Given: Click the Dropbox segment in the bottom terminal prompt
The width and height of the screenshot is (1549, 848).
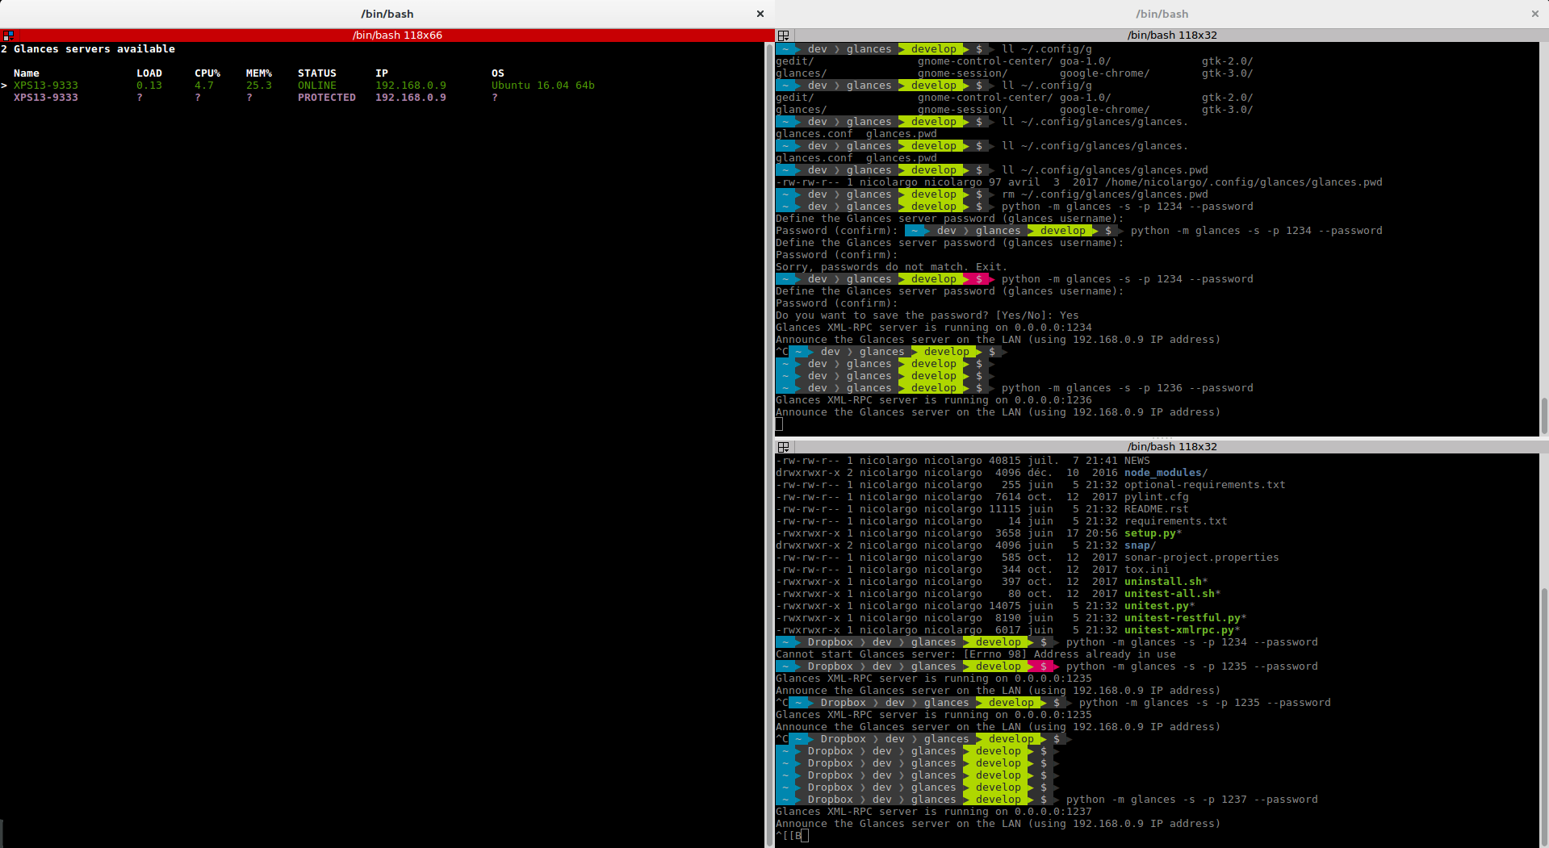Looking at the screenshot, I should click(x=831, y=799).
